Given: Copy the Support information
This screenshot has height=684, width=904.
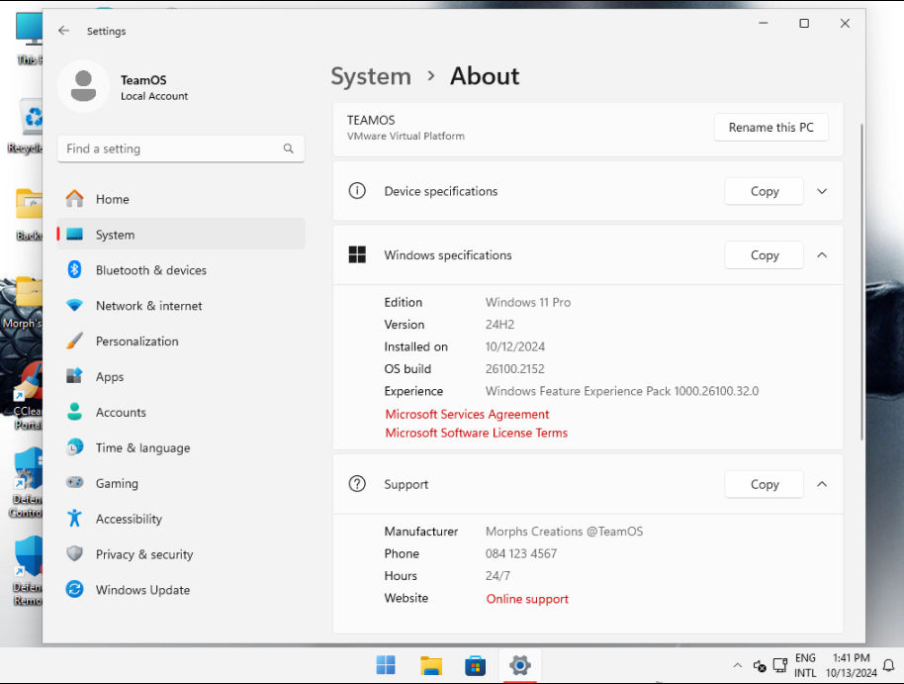Looking at the screenshot, I should [x=764, y=484].
